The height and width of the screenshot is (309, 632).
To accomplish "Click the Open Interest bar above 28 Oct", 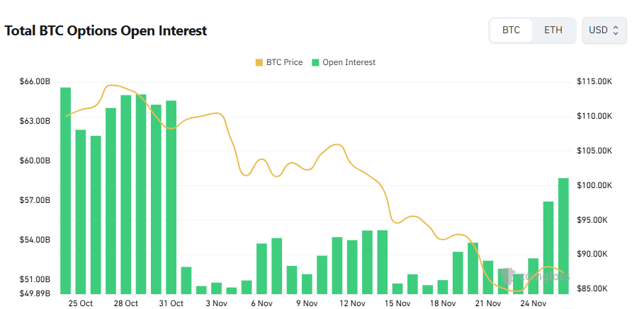I will pos(125,194).
